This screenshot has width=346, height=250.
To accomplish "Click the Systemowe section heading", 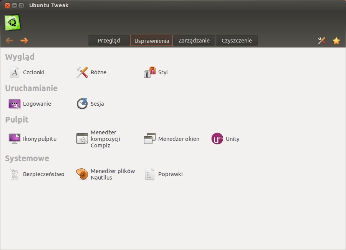I will click(x=27, y=158).
